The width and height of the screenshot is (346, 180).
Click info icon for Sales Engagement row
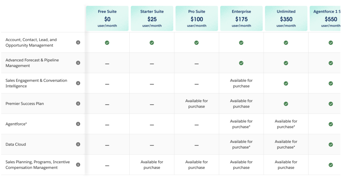tap(78, 83)
